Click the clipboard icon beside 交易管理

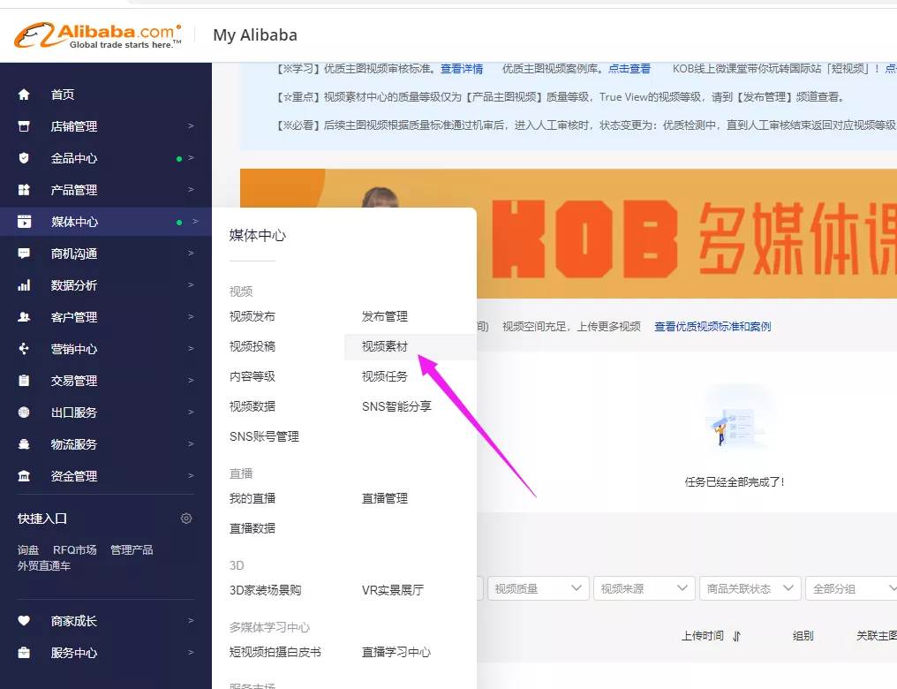pyautogui.click(x=24, y=380)
